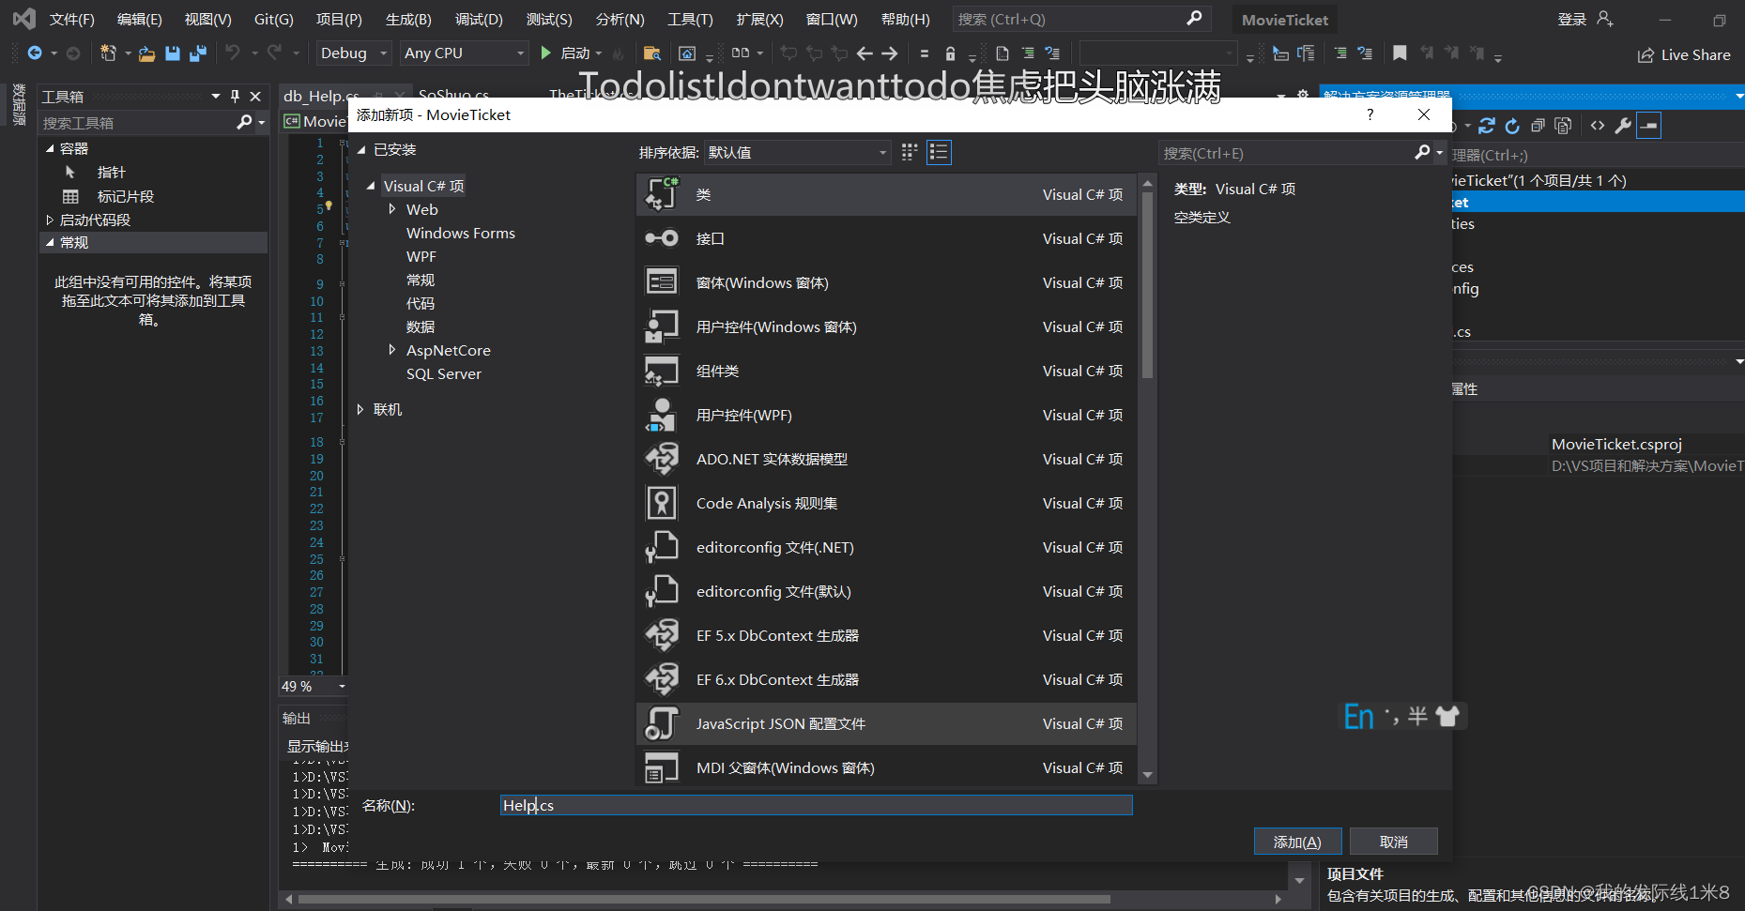The image size is (1745, 911).
Task: Click the Hot Reload flame icon
Action: (x=618, y=54)
